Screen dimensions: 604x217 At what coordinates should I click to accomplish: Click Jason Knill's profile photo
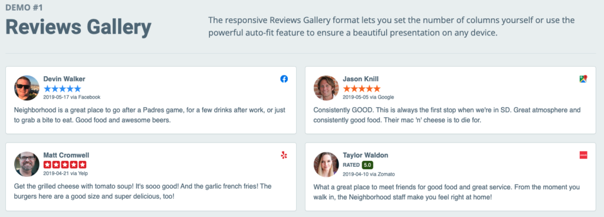click(x=326, y=88)
